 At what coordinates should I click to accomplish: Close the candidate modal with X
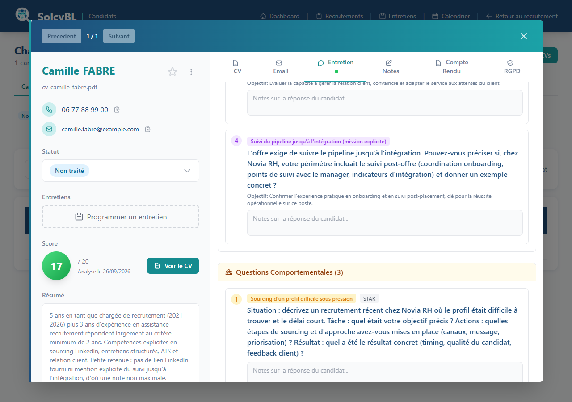tap(524, 36)
